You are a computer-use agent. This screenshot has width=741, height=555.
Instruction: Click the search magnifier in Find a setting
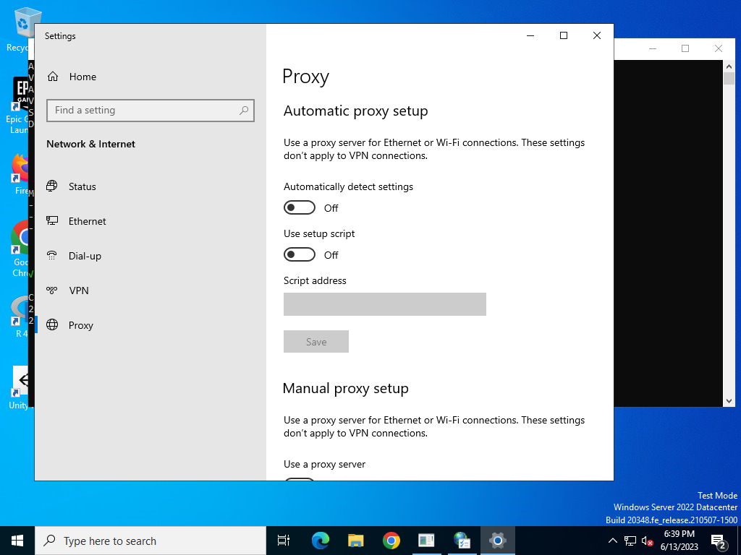coord(244,111)
